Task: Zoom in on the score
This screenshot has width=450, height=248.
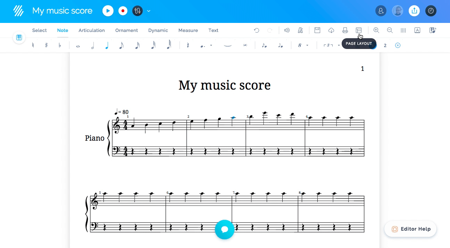Action: (x=376, y=31)
